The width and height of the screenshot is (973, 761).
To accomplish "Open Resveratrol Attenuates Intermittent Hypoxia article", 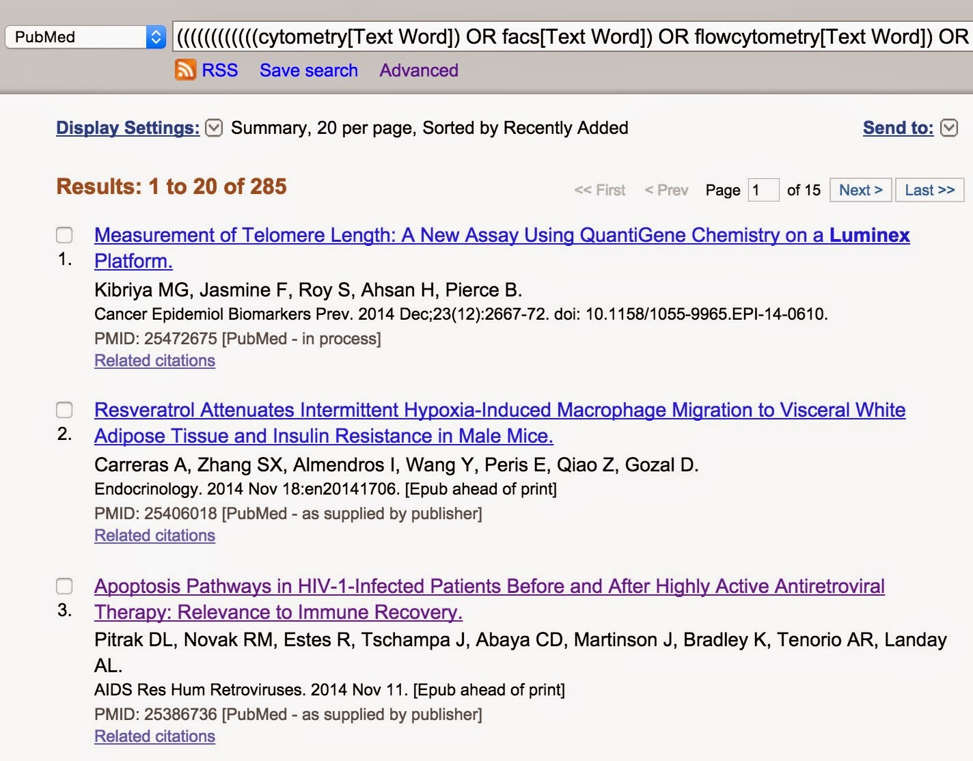I will [x=500, y=423].
